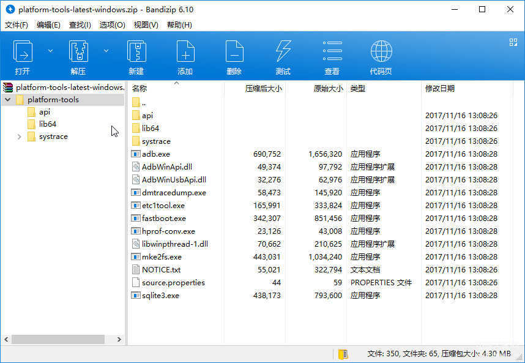
Task: Click the '438,173' compressed size value
Action: (x=267, y=295)
